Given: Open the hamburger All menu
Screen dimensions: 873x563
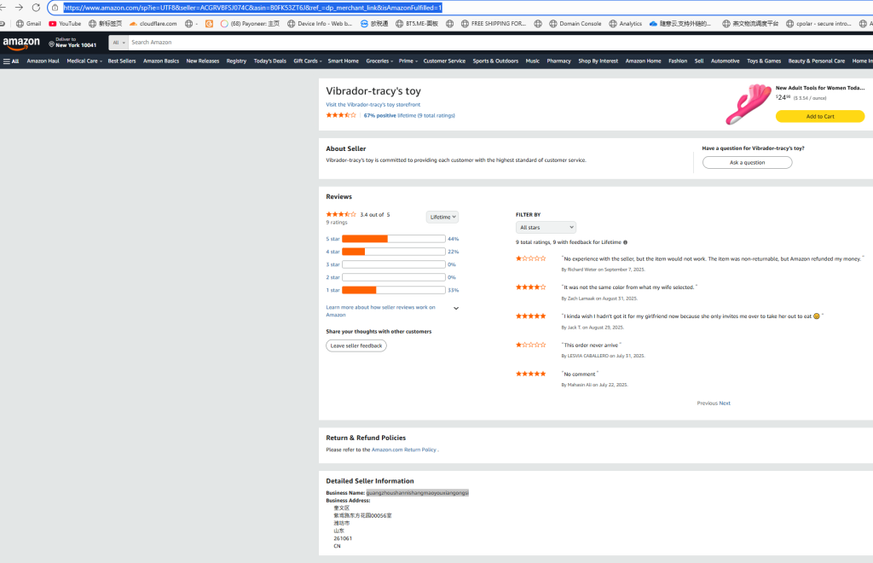Looking at the screenshot, I should [x=11, y=61].
